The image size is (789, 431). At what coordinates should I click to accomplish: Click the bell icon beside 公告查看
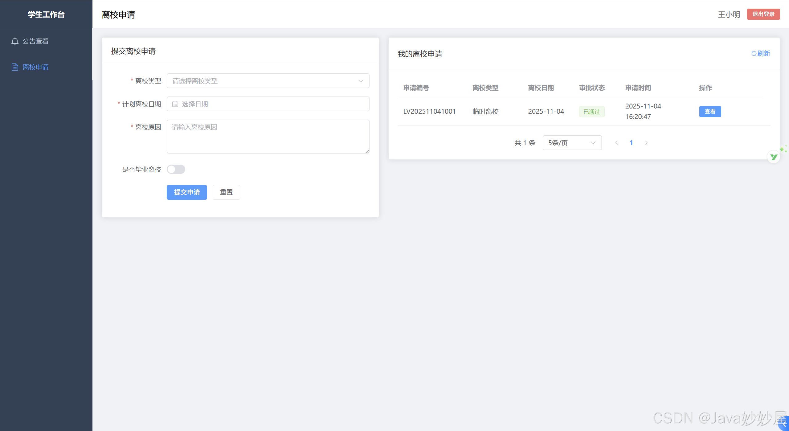point(15,41)
